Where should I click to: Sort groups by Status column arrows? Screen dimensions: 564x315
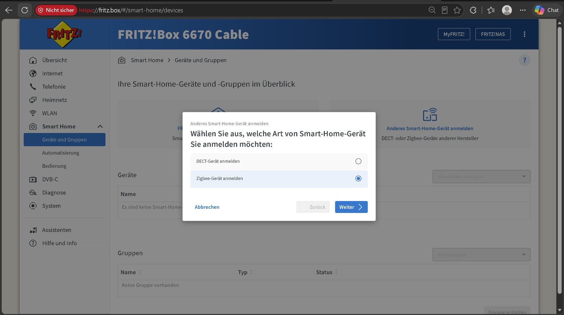pos(336,272)
